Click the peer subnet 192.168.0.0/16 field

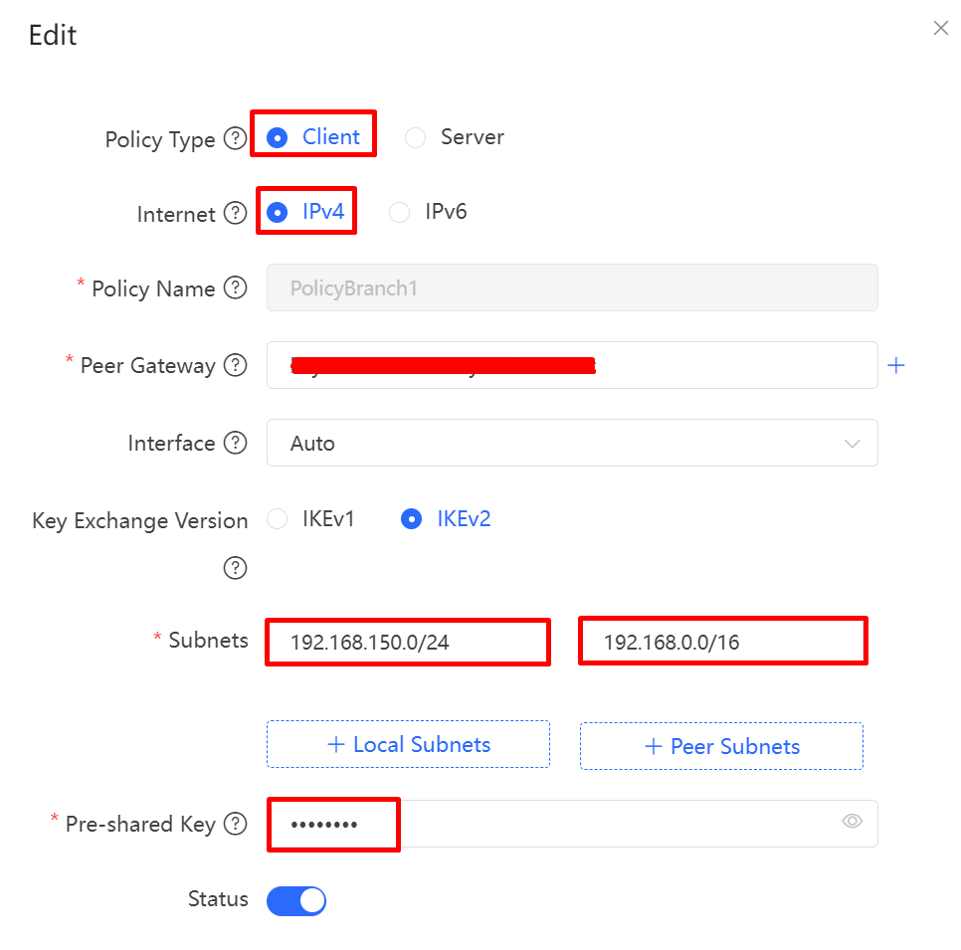(x=722, y=641)
